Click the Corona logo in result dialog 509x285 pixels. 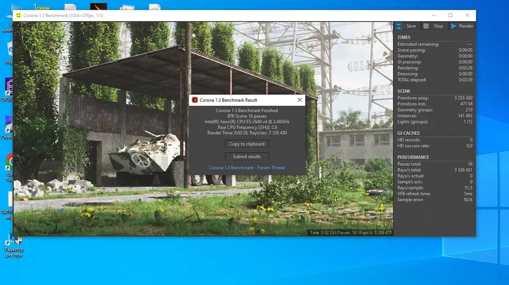pos(195,100)
